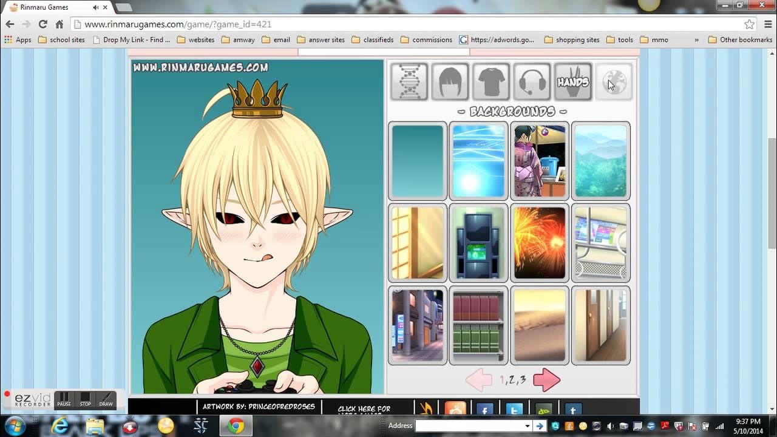Open the Apps bookmark shortcut

[18, 39]
